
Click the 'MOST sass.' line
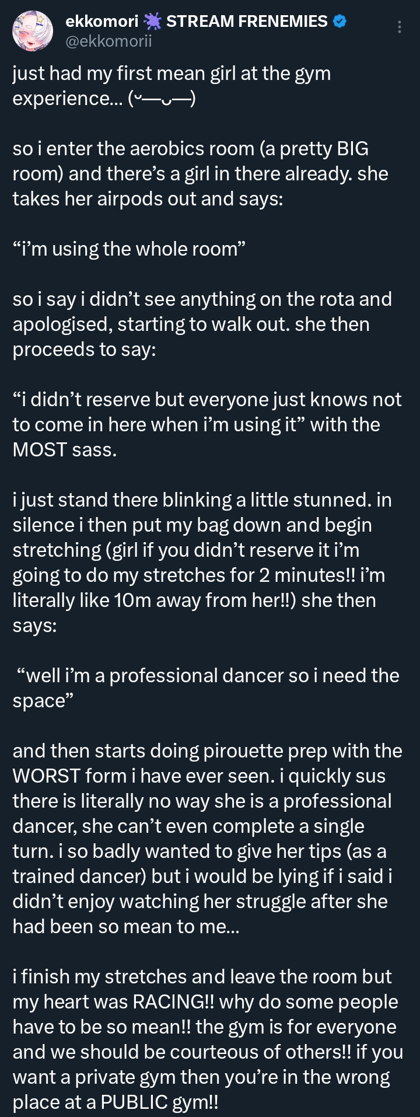[65, 450]
